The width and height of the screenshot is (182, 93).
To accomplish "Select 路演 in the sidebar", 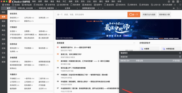I will [x=4, y=62].
